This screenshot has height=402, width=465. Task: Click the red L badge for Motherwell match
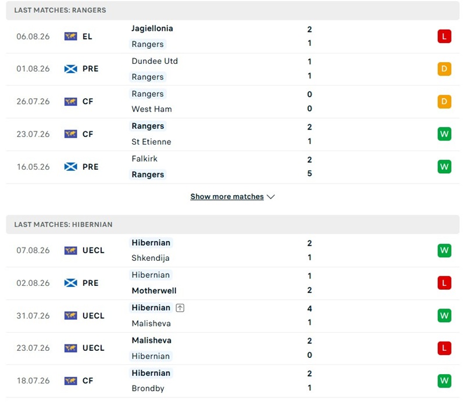(x=444, y=283)
